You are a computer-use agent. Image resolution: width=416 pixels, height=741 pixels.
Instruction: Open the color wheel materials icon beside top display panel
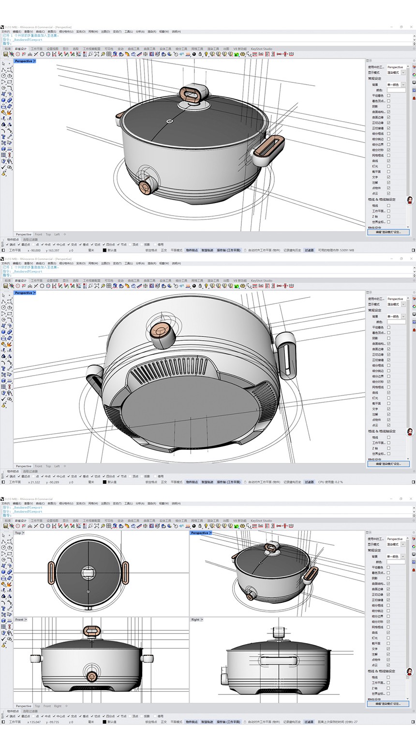click(414, 75)
